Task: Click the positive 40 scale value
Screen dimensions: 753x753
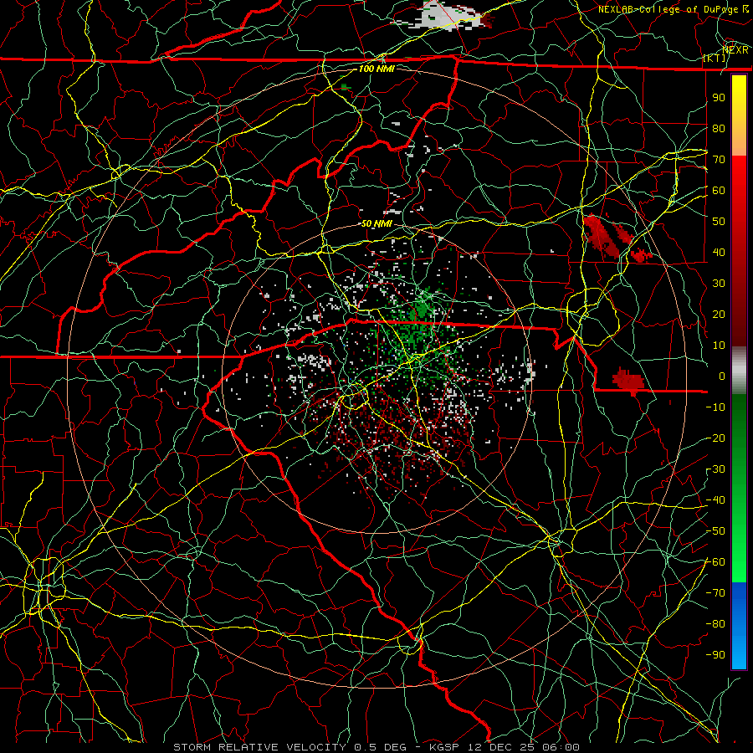Action: pyautogui.click(x=719, y=252)
